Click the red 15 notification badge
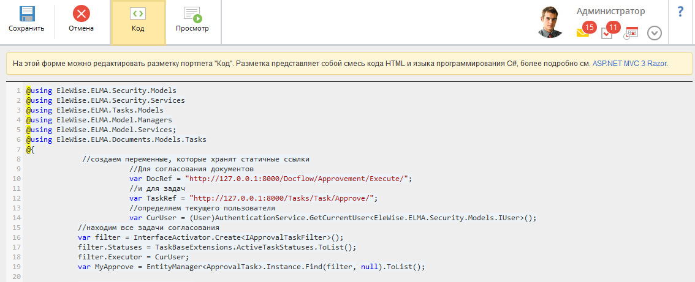Viewport: 695px width, 282px height. [x=590, y=28]
